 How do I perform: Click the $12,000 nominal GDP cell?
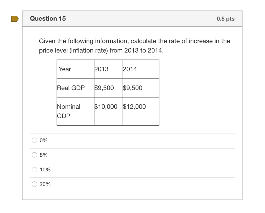click(134, 106)
